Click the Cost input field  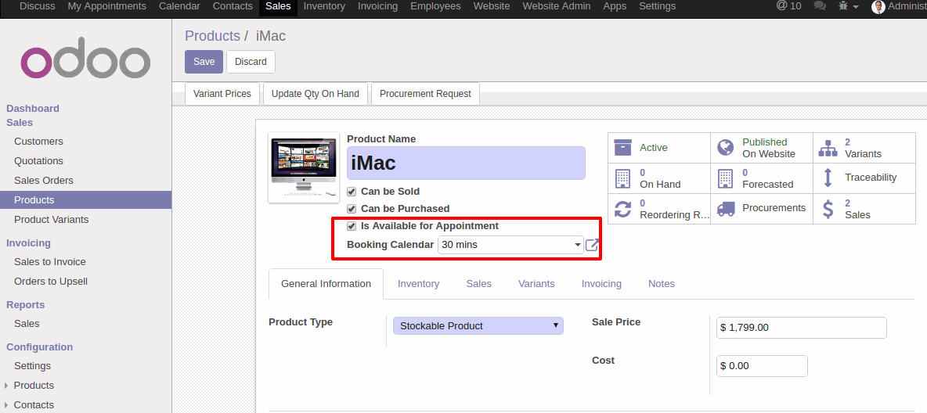762,366
